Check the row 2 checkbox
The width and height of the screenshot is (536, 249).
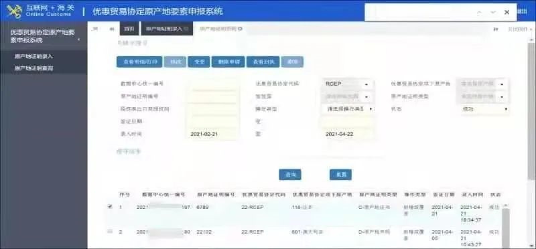pyautogui.click(x=110, y=232)
